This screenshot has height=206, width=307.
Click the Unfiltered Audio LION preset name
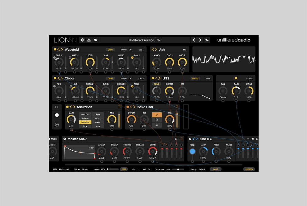coord(145,40)
